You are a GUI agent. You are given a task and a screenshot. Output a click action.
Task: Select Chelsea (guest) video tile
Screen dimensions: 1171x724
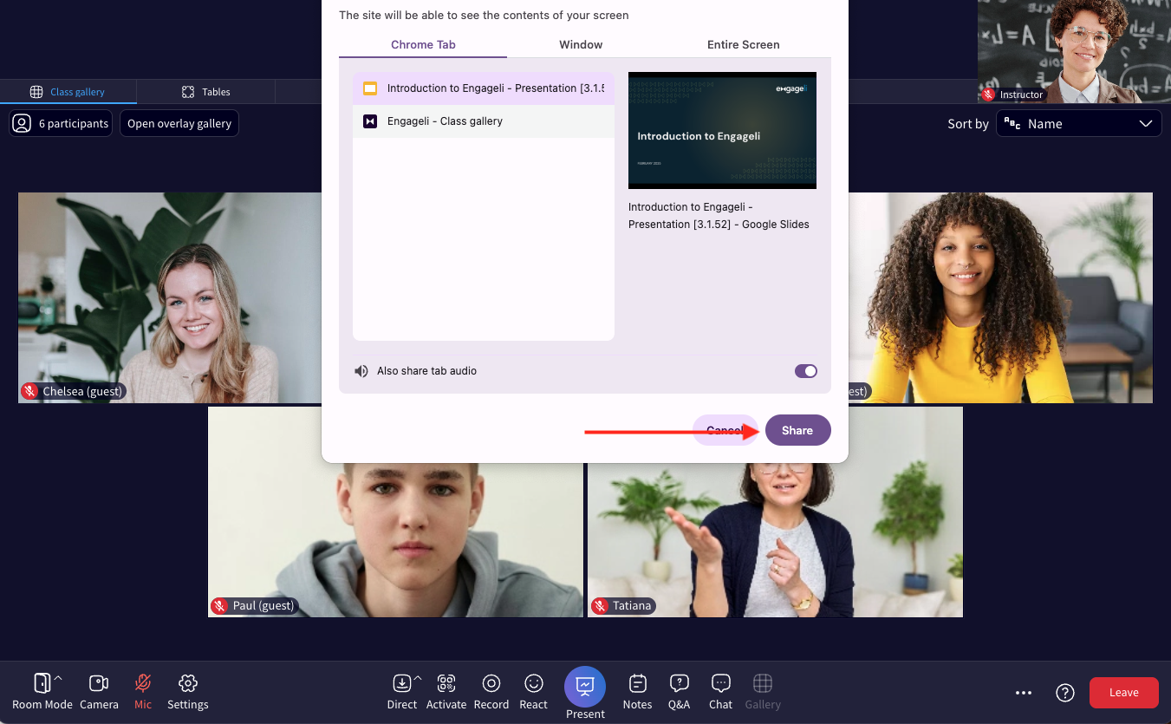(170, 297)
